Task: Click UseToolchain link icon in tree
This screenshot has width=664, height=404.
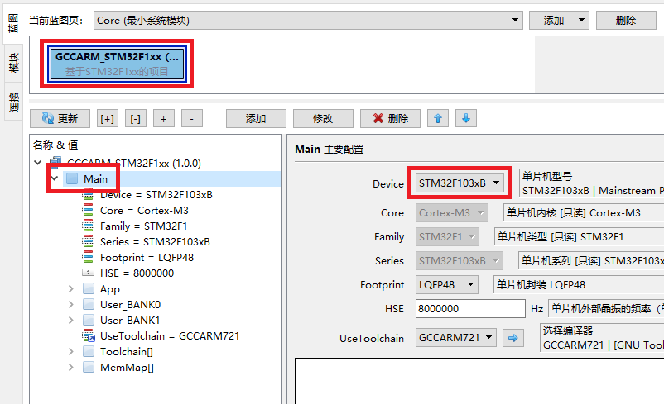Action: coord(89,335)
